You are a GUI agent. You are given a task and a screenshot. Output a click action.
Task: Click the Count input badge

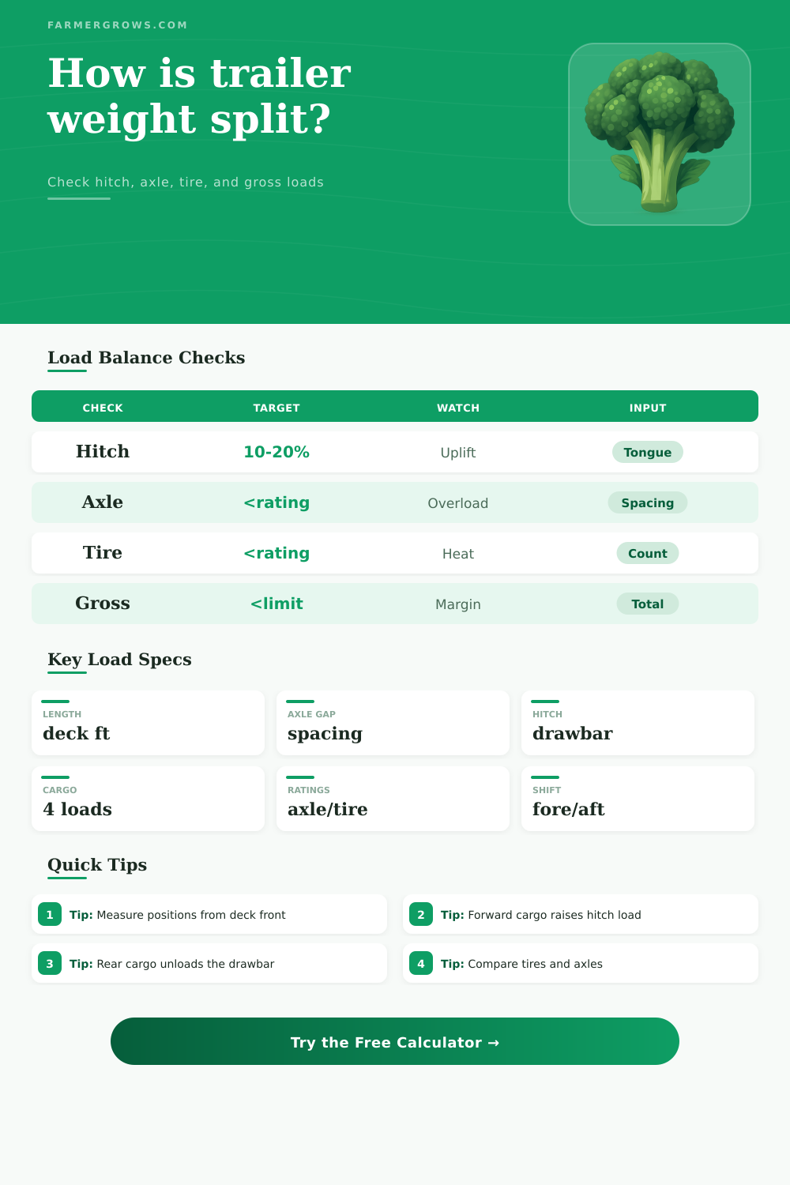coord(648,553)
